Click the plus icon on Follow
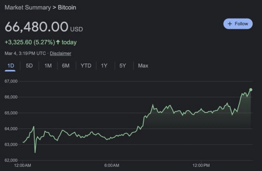 (x=230, y=24)
